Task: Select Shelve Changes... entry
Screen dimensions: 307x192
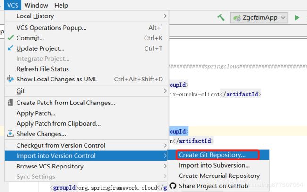Action: pyautogui.click(x=86, y=134)
